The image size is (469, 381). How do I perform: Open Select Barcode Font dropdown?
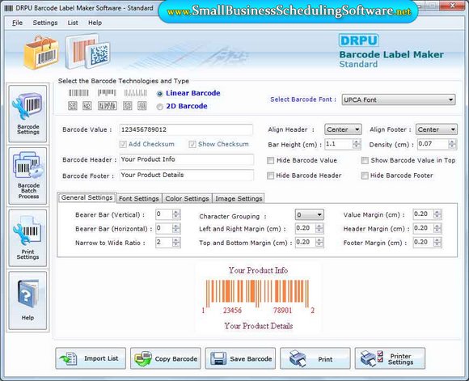pos(399,99)
